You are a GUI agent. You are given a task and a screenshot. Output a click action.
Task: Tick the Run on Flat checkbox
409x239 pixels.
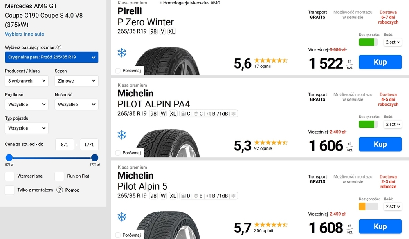point(60,176)
